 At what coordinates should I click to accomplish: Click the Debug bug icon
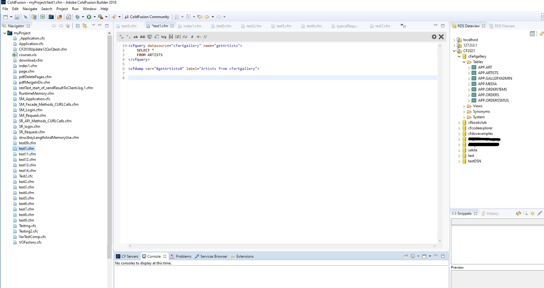[x=78, y=17]
